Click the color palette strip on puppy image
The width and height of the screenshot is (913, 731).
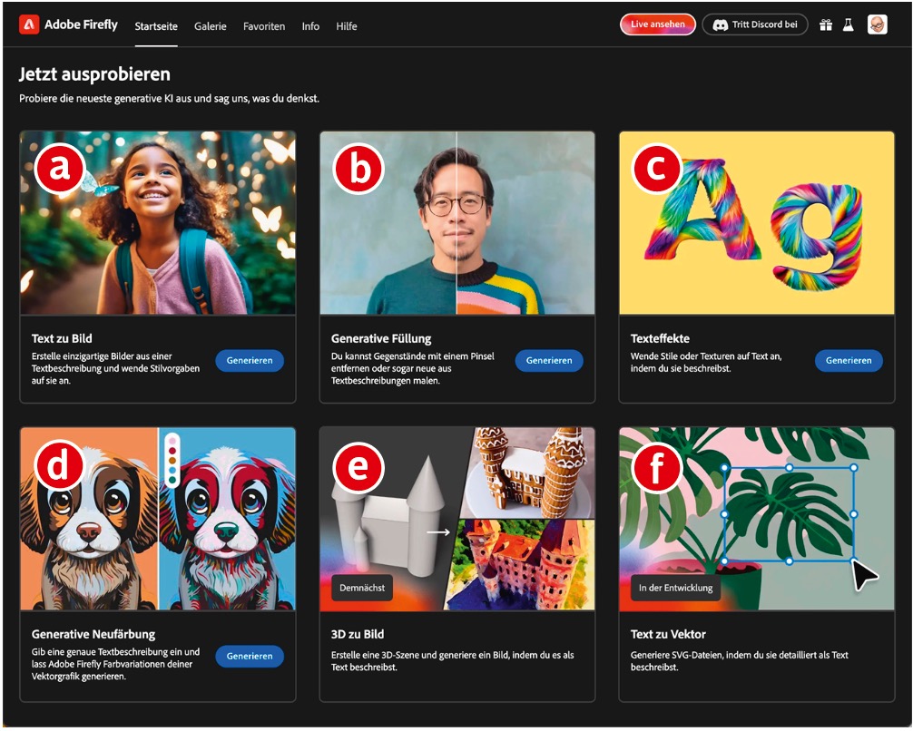point(172,460)
